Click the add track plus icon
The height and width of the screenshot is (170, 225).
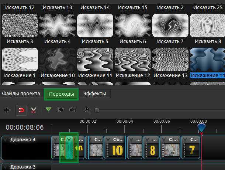[7, 110]
